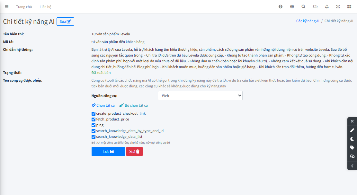This screenshot has height=195, width=357.
Task: Toggle dark mode moon icon
Action: 352,139
